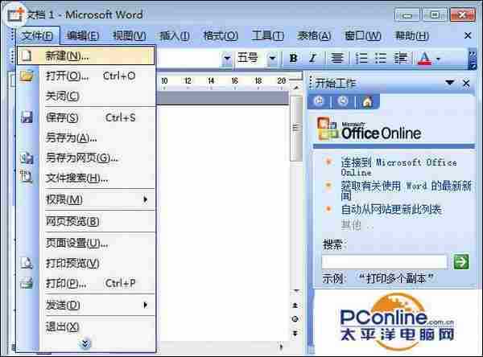Screen dimensions: 483x357
Task: Click the bulleted list icon
Action: (x=380, y=59)
